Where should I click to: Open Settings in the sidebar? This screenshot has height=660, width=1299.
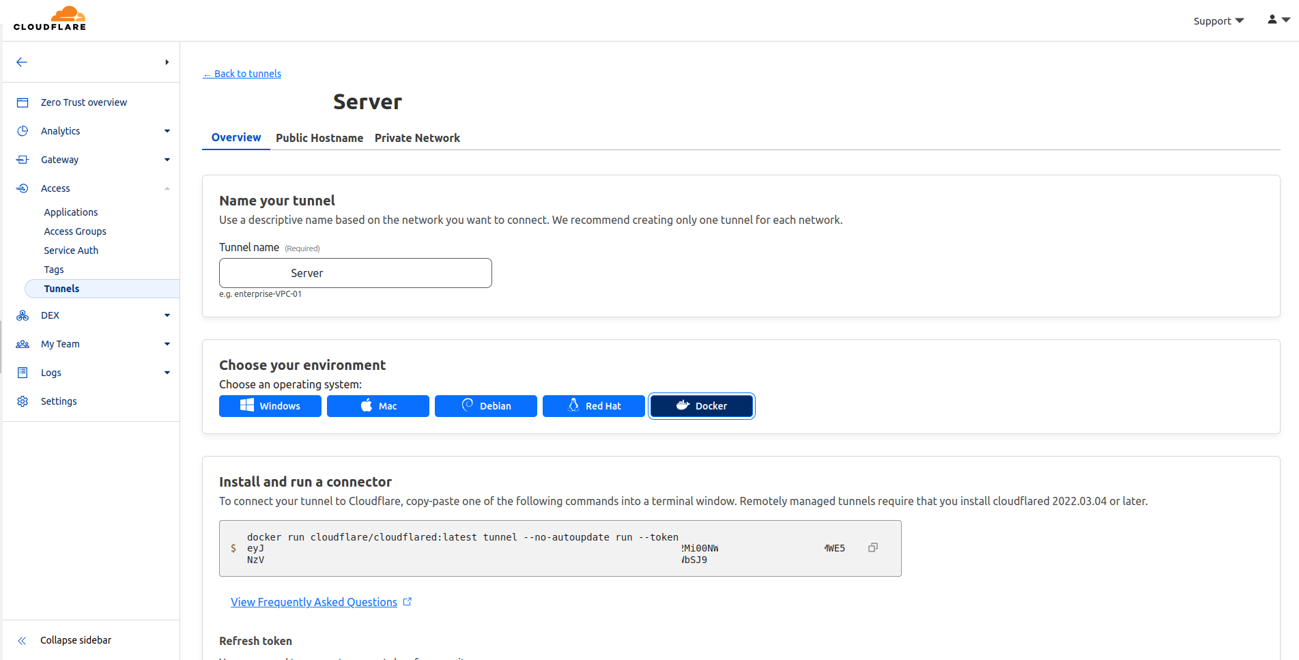tap(59, 401)
